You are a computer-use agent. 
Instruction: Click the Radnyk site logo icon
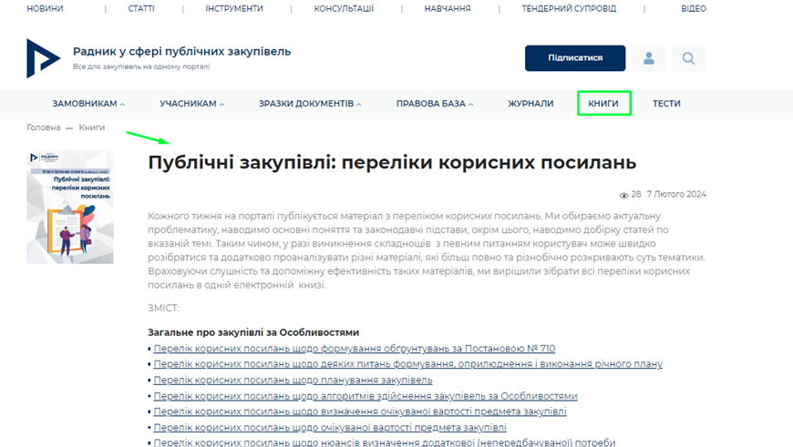[43, 58]
